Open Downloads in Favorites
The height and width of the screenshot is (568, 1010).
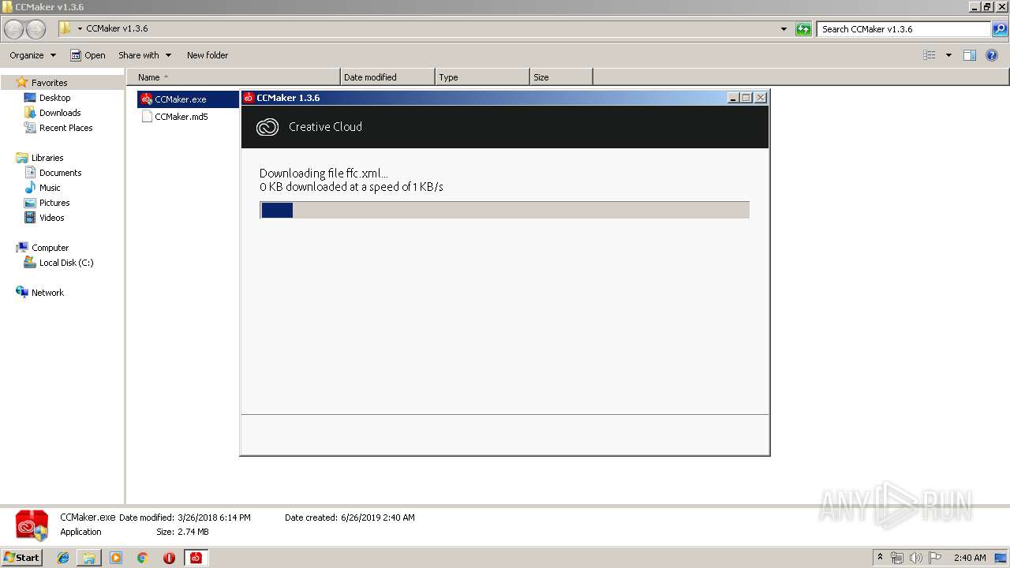click(x=52, y=113)
